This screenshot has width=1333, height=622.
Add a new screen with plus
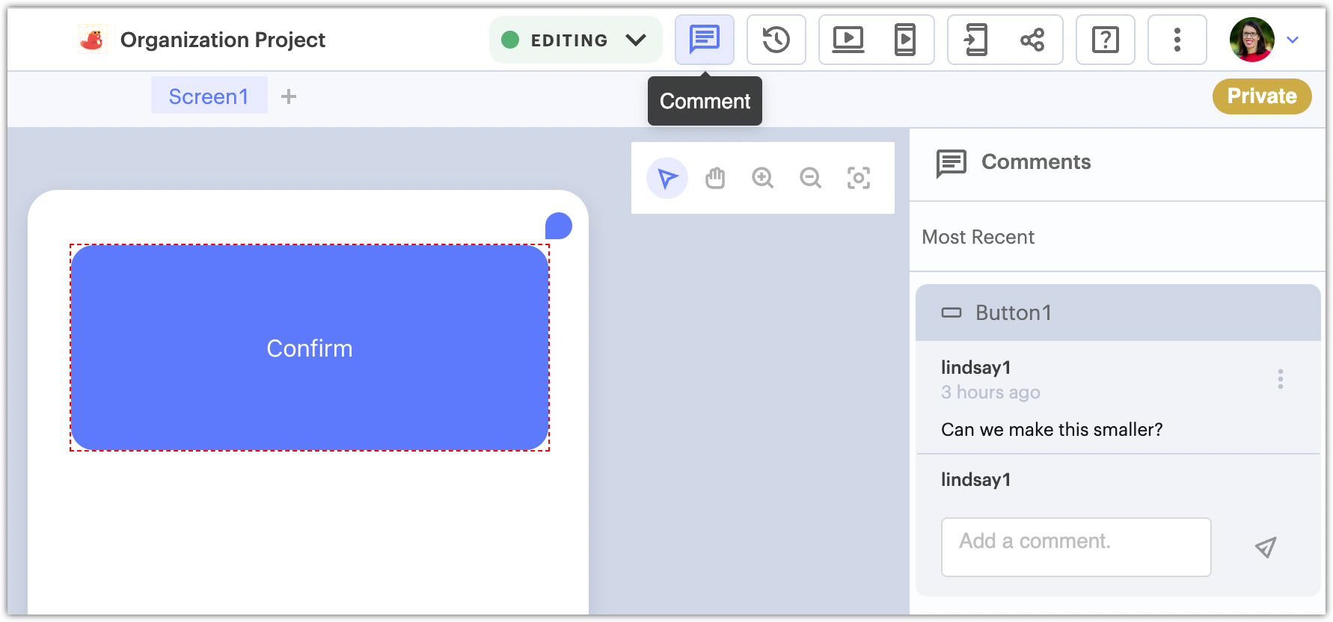click(289, 96)
